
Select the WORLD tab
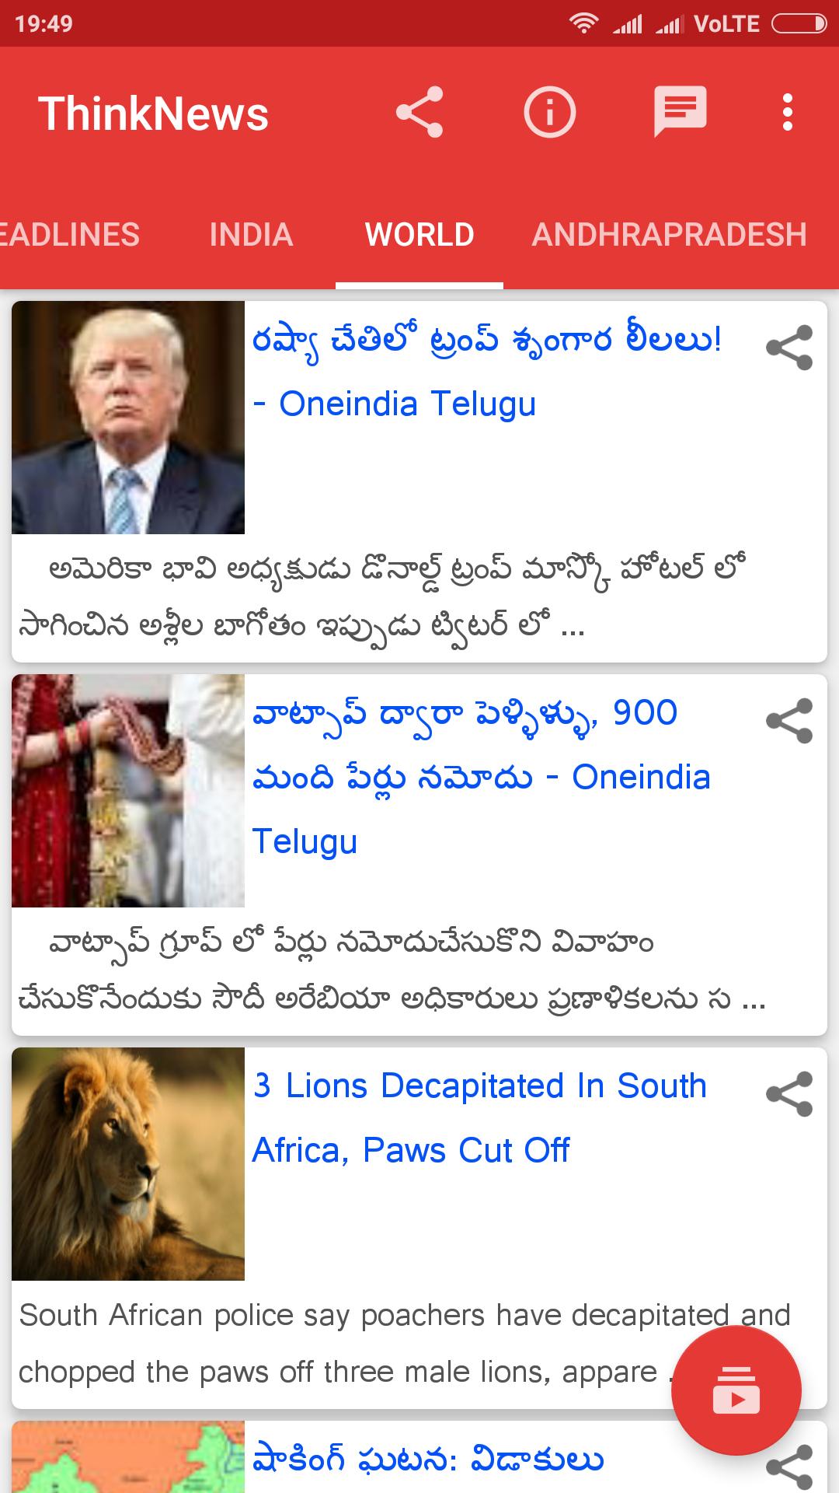click(x=419, y=235)
